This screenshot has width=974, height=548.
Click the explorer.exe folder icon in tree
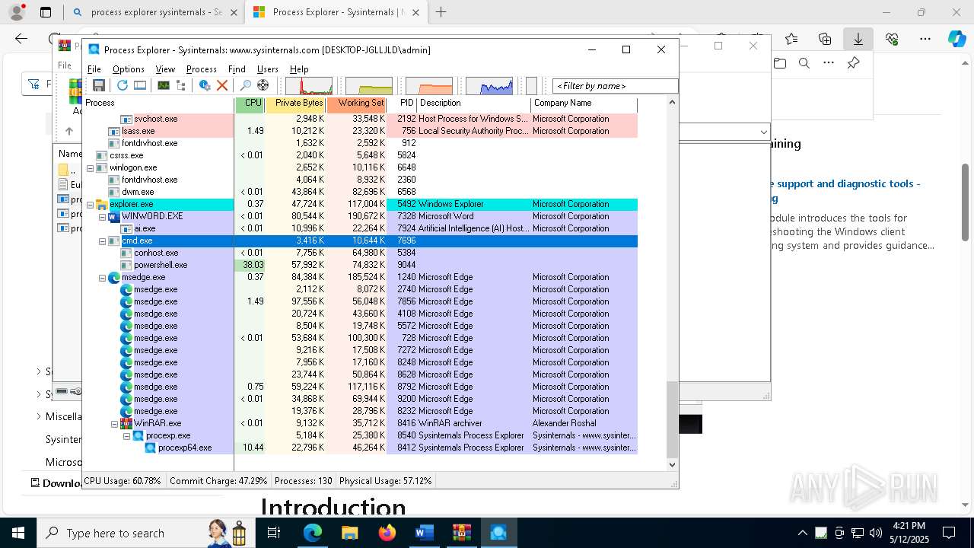[102, 204]
